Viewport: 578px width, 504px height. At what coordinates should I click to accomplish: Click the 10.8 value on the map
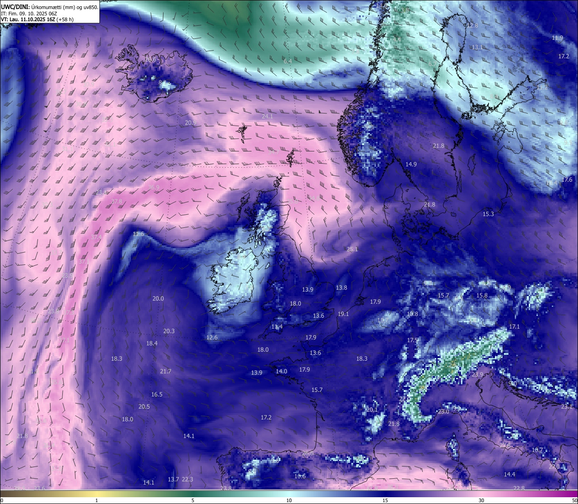click(412, 314)
